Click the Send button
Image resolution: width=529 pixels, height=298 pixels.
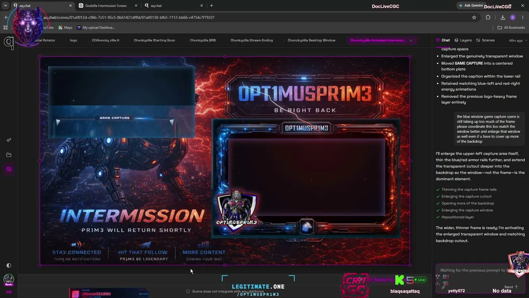[x=511, y=287]
